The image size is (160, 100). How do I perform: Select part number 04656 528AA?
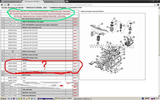pos(12,45)
